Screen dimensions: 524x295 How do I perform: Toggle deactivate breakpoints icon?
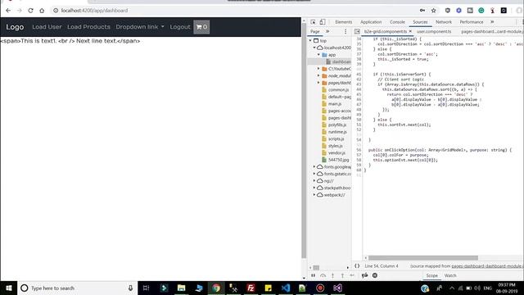tap(365, 275)
